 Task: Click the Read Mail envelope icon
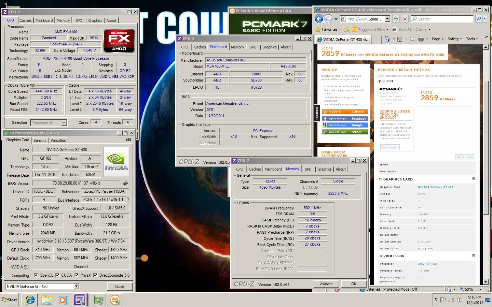(412, 39)
